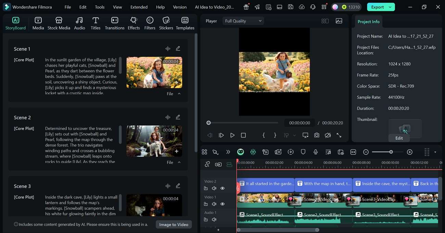445x233 pixels.
Task: Hide the Video 2 track
Action: pyautogui.click(x=222, y=188)
